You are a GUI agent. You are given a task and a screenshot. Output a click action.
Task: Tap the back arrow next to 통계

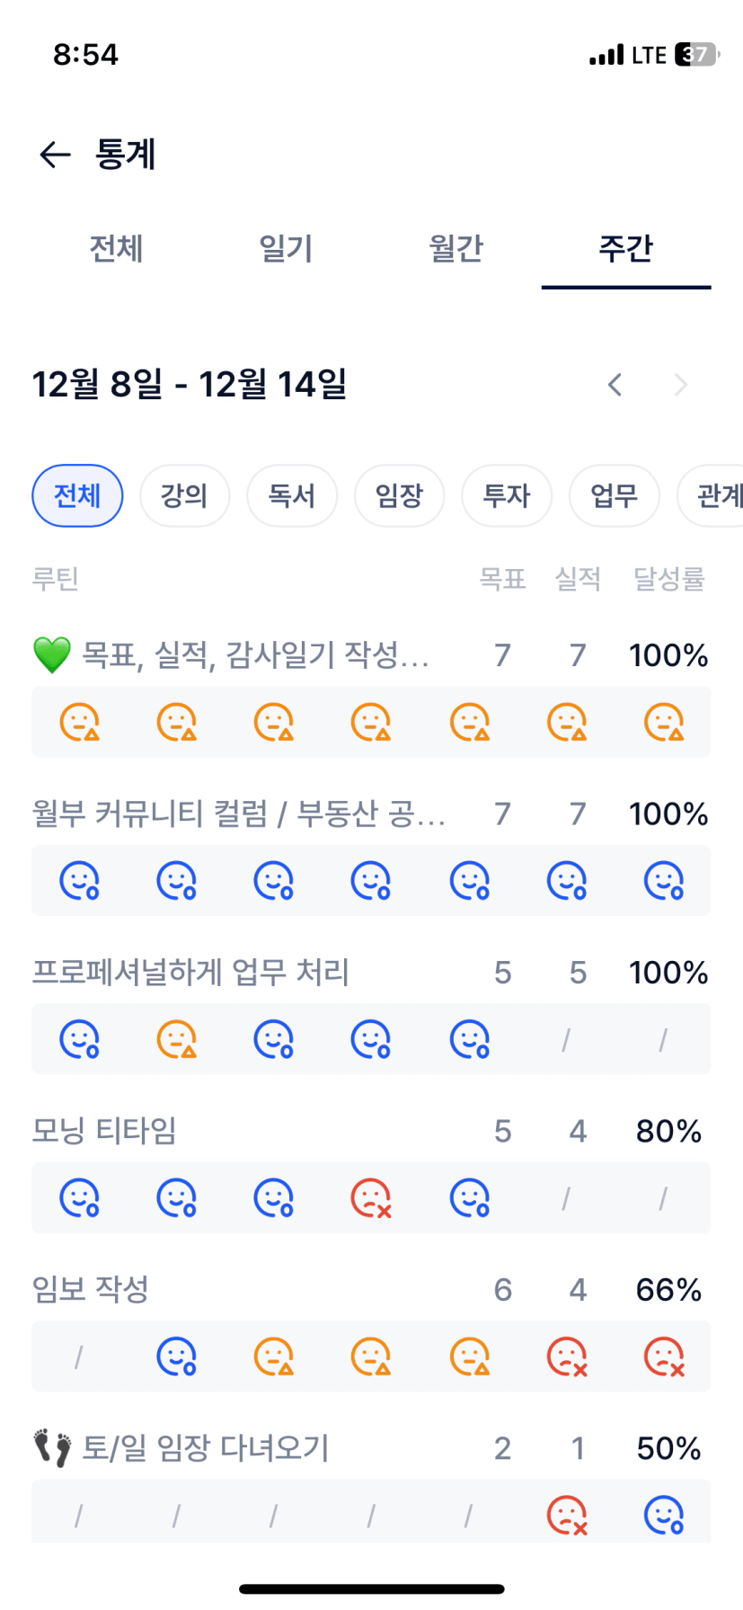click(x=56, y=155)
